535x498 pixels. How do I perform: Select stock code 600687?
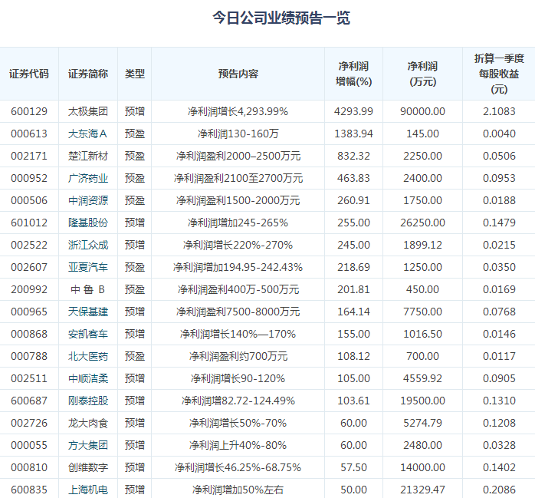click(29, 401)
